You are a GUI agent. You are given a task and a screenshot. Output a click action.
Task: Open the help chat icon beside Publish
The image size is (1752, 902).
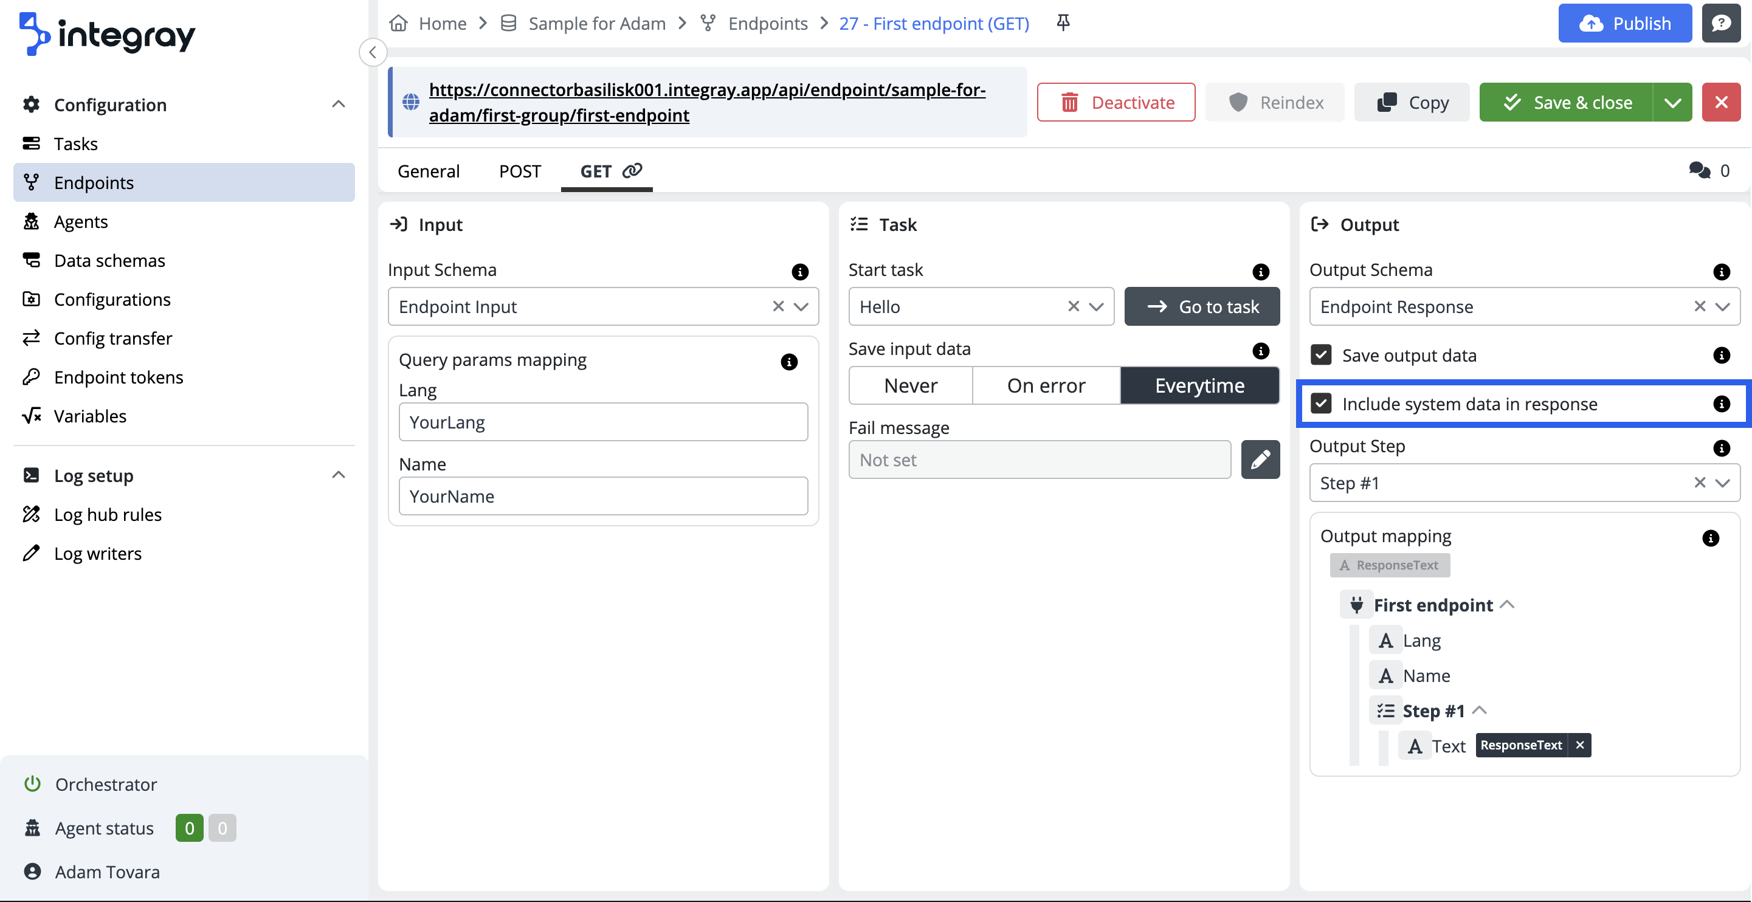point(1721,23)
